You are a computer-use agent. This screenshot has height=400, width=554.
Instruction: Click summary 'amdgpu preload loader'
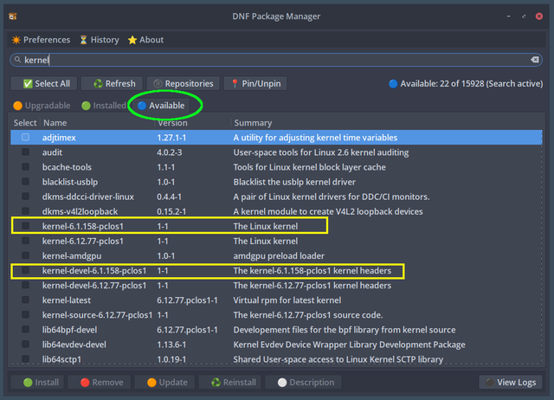[279, 255]
